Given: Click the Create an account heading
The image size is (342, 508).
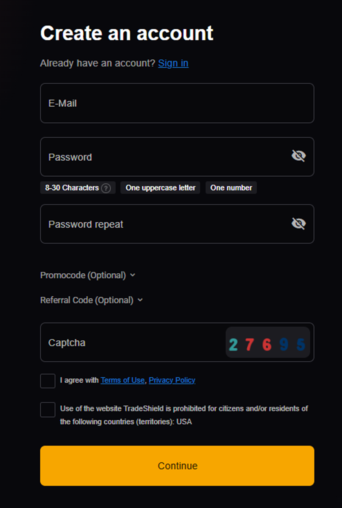Looking at the screenshot, I should (127, 33).
